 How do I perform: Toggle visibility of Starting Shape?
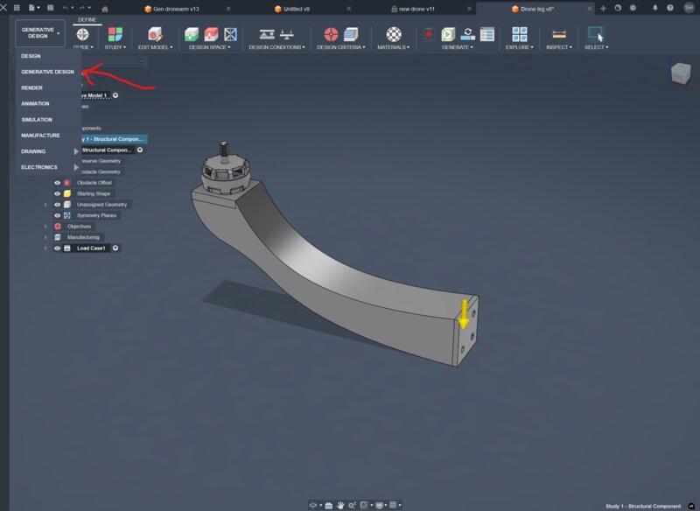[x=57, y=193]
